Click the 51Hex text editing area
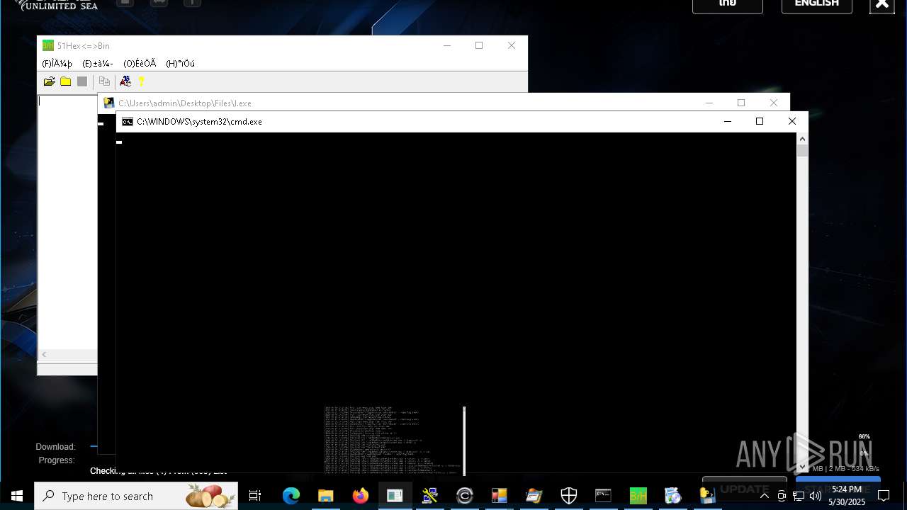Viewport: 907px width, 510px height. [x=67, y=221]
